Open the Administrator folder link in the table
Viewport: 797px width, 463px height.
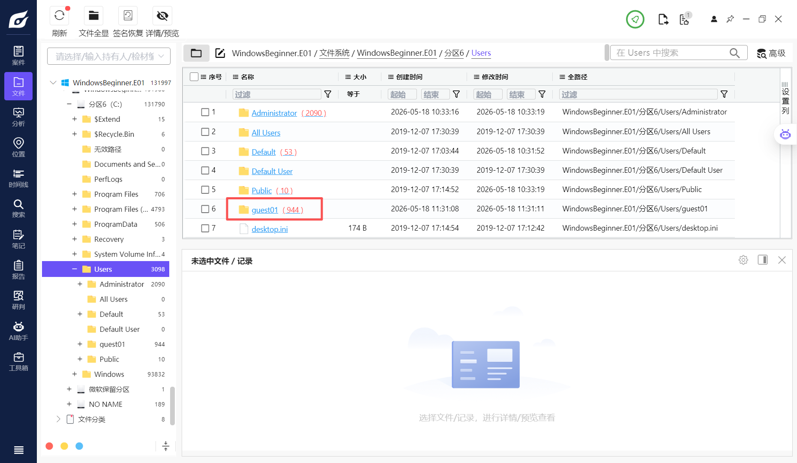point(274,113)
